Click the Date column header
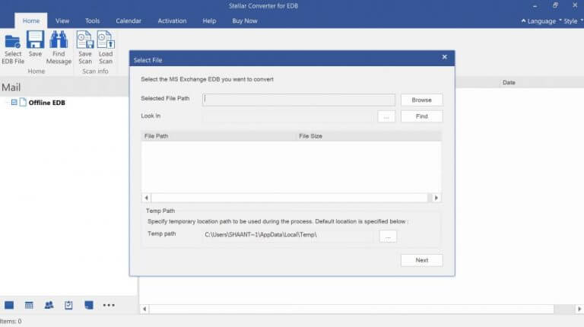The image size is (584, 327). [509, 82]
